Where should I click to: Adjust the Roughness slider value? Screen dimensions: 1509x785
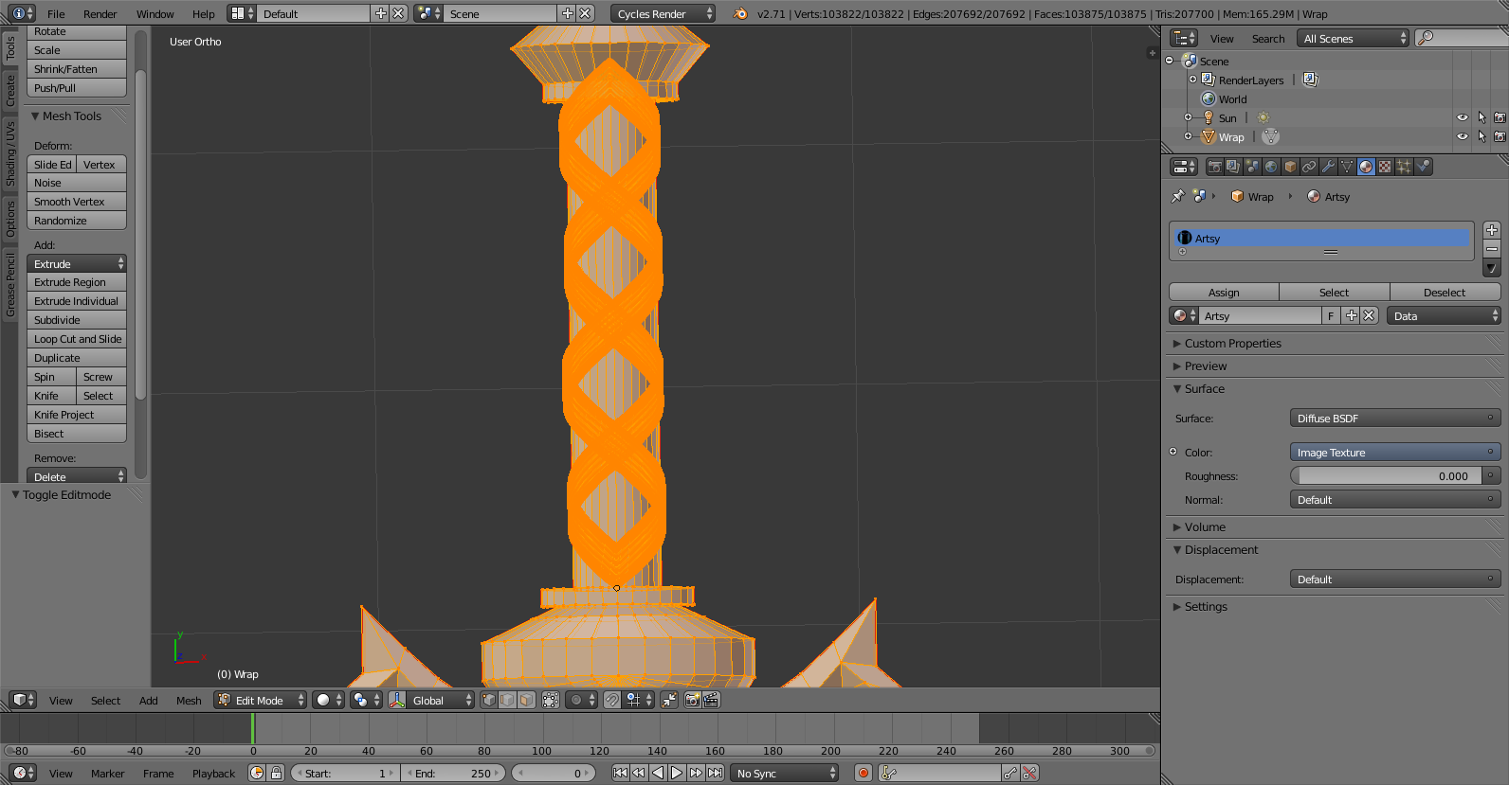[1388, 475]
